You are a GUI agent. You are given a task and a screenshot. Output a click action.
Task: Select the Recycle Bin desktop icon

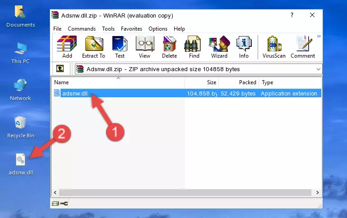pos(21,127)
